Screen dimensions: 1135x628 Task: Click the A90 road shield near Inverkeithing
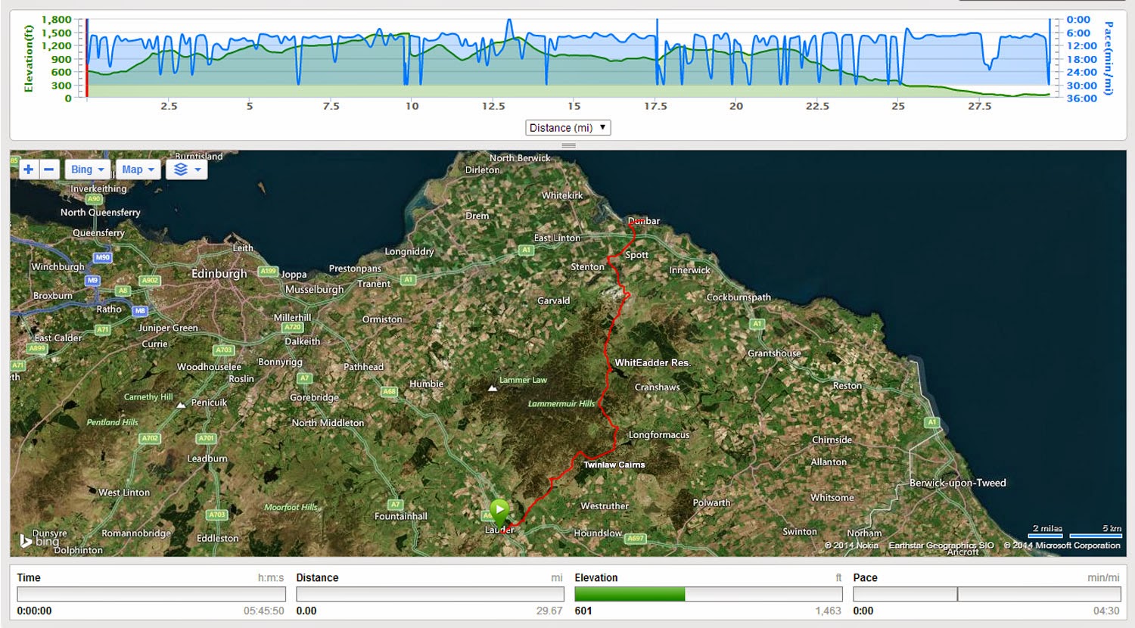pos(94,199)
